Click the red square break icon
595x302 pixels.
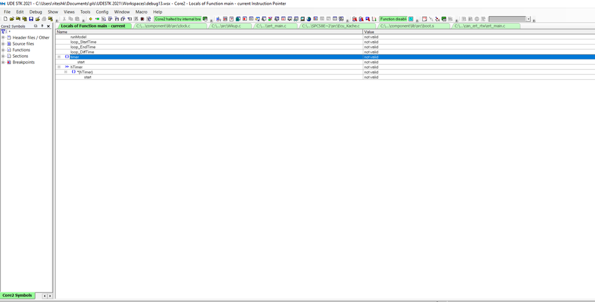(142, 19)
